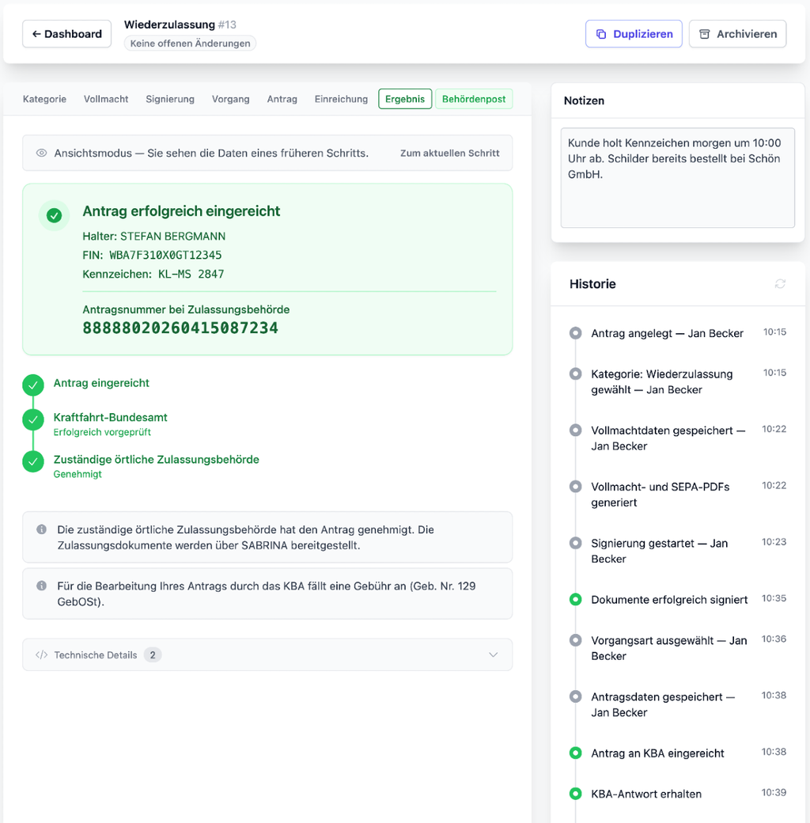Screen dimensions: 810x823
Task: Click into the Notizen text field
Action: click(678, 177)
